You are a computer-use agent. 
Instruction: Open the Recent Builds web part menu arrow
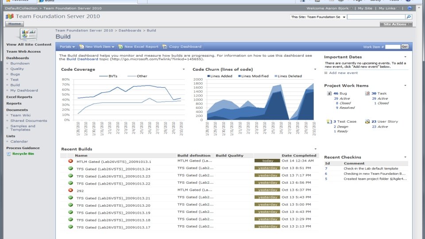(315, 149)
